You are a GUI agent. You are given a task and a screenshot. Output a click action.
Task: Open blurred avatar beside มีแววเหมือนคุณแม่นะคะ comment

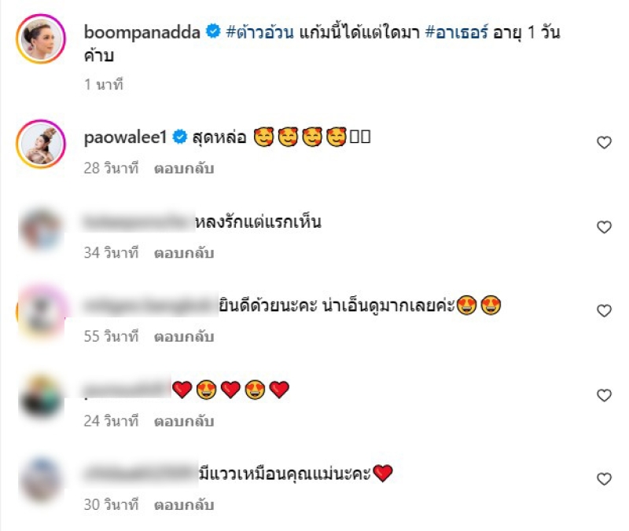click(42, 480)
